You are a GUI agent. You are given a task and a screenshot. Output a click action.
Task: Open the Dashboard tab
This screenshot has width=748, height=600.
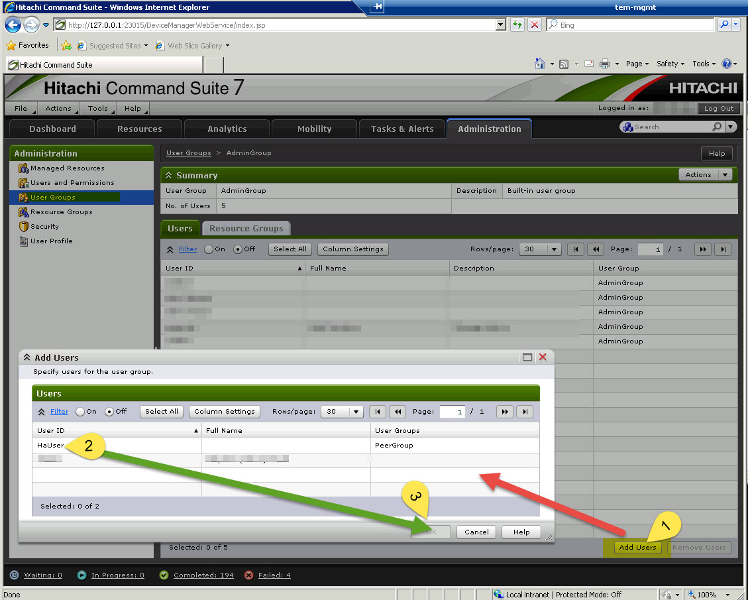tap(52, 129)
